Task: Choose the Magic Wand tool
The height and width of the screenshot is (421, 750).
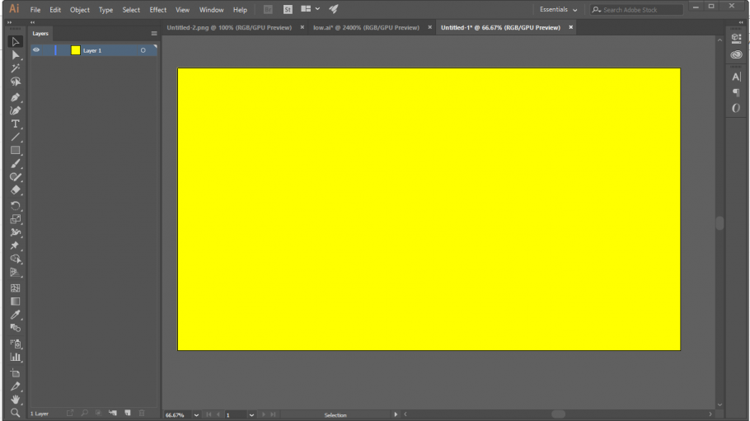Action: point(16,68)
